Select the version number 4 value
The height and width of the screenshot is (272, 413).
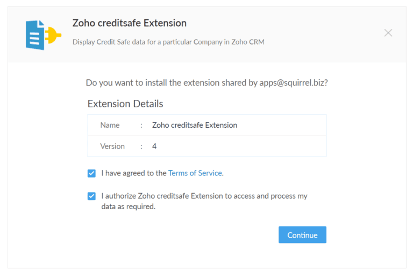(154, 146)
